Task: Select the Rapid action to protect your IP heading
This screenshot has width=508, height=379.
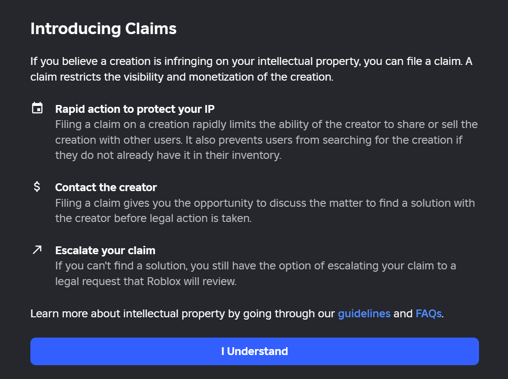Action: [x=135, y=109]
